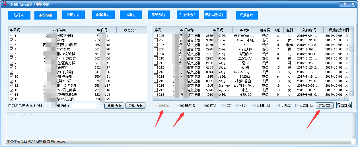Select nickname cell Admin-小锋
The width and height of the screenshot is (358, 147).
[245, 40]
